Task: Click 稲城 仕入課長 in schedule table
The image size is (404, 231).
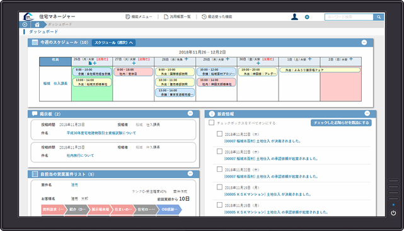Action: pyautogui.click(x=55, y=84)
